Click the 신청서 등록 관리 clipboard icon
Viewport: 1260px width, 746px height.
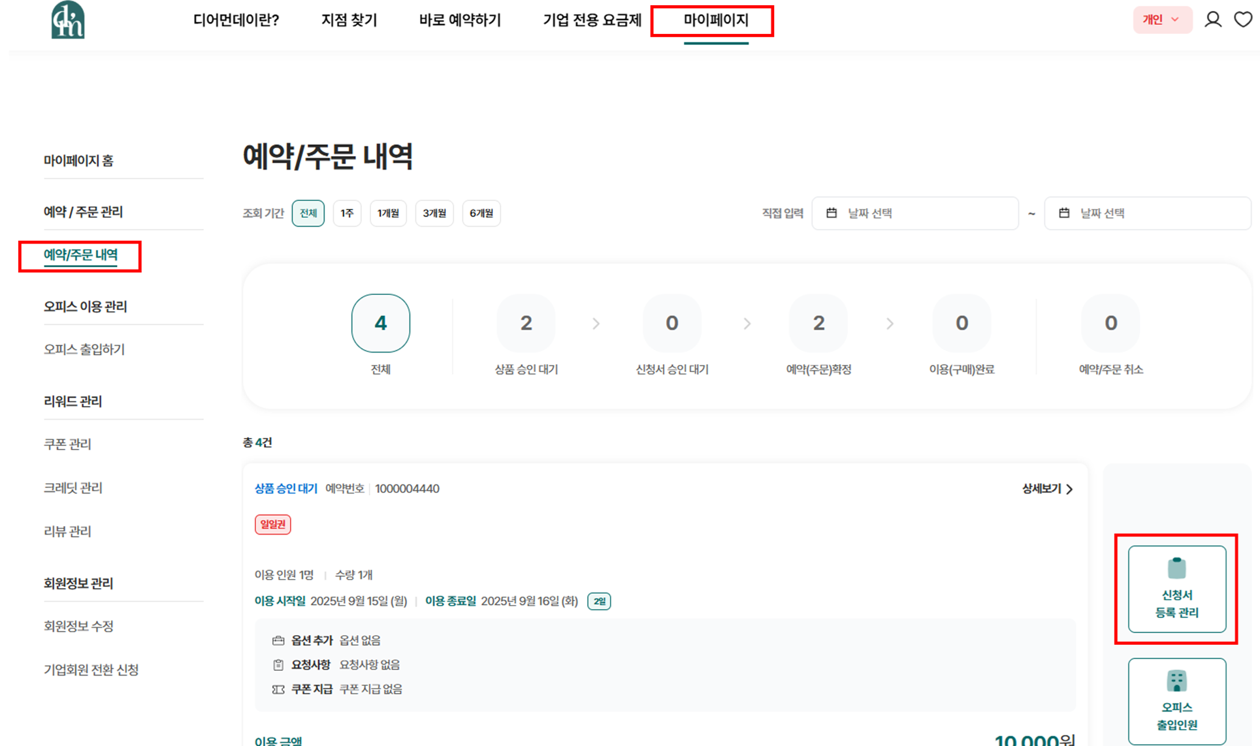pyautogui.click(x=1176, y=568)
